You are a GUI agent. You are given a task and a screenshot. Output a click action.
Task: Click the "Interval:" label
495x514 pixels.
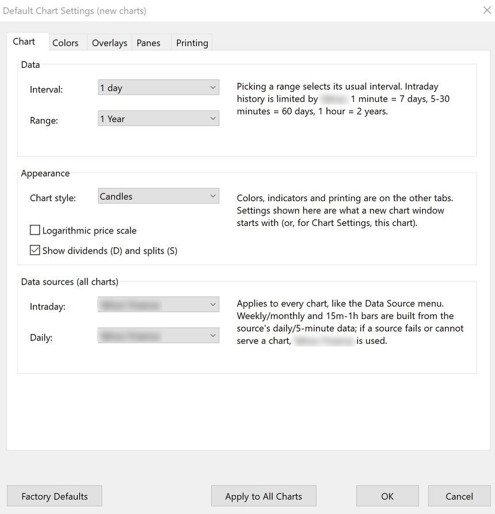[46, 90]
